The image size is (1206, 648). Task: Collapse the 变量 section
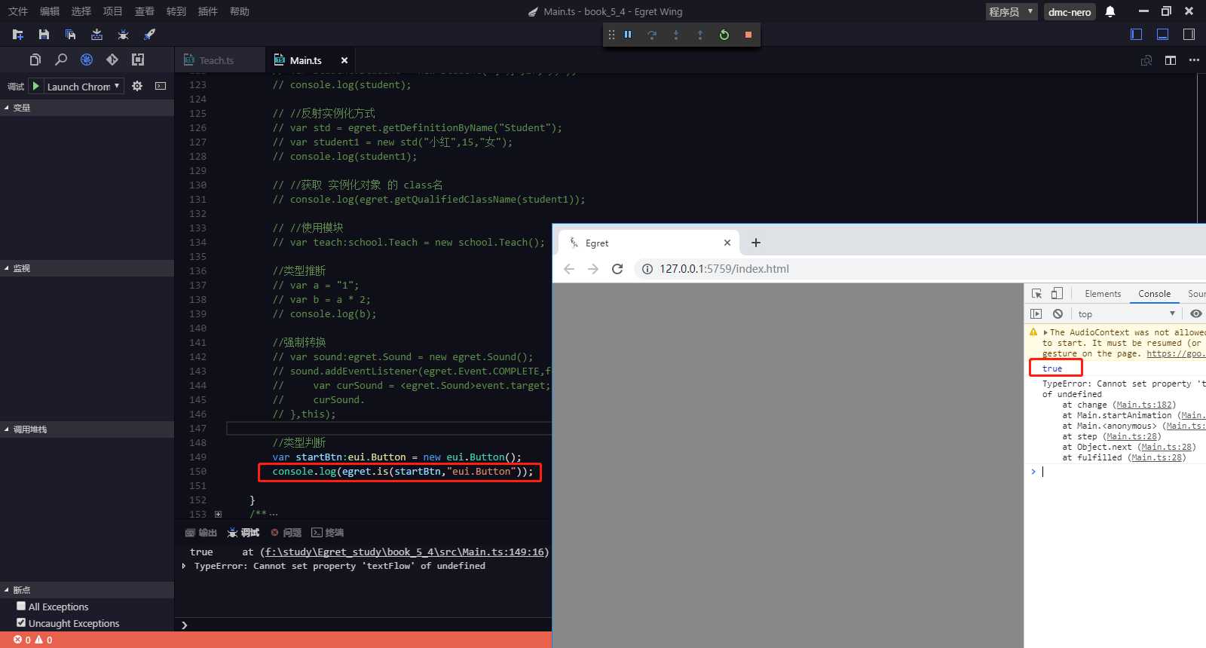pyautogui.click(x=87, y=108)
